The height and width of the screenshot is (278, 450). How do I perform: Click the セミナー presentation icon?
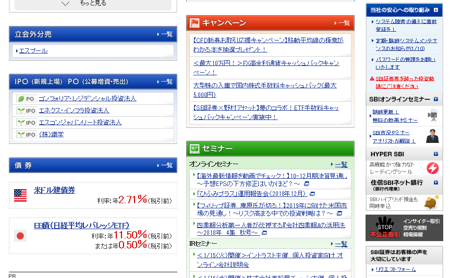click(x=194, y=149)
